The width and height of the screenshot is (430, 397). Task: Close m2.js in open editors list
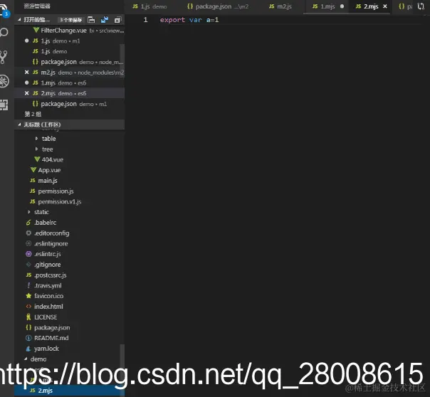coord(26,73)
